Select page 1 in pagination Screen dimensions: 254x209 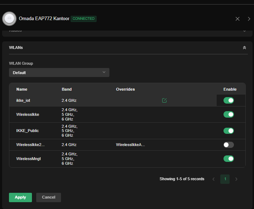(x=225, y=179)
